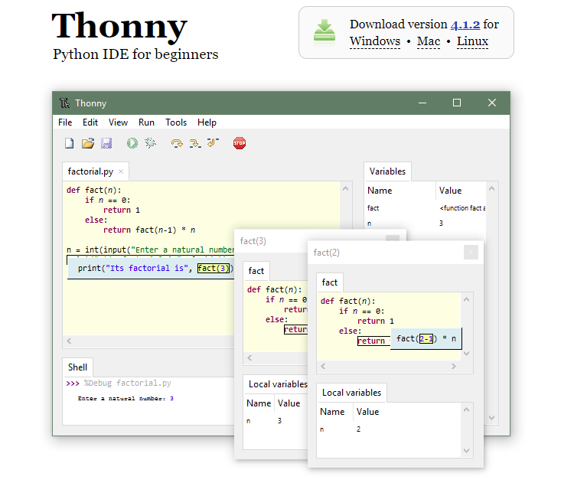Save file using the floppy disk icon
The image size is (587, 496).
[106, 143]
